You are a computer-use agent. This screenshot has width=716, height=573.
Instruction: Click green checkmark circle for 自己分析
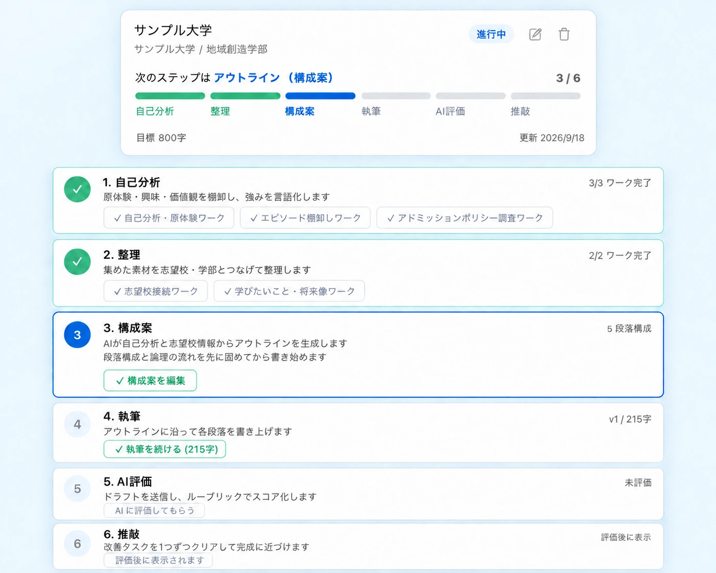77,189
